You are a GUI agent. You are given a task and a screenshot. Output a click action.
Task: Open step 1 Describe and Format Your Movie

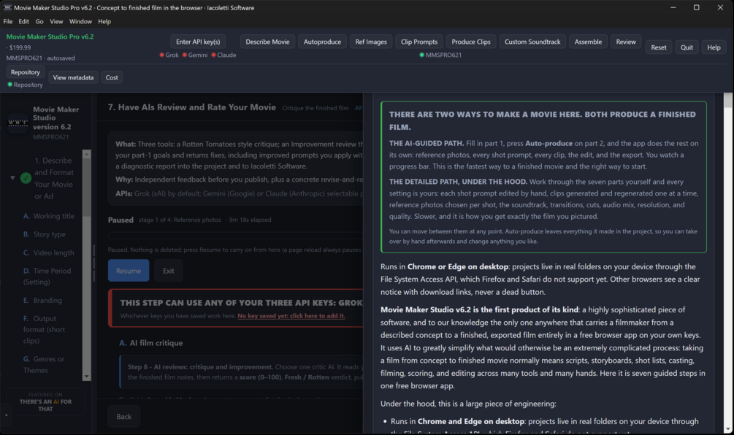click(53, 178)
